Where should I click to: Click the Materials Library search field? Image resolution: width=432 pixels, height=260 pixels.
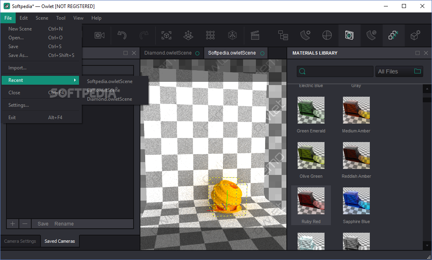coord(335,71)
